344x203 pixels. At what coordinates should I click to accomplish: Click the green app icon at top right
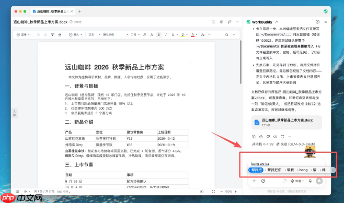(326, 11)
